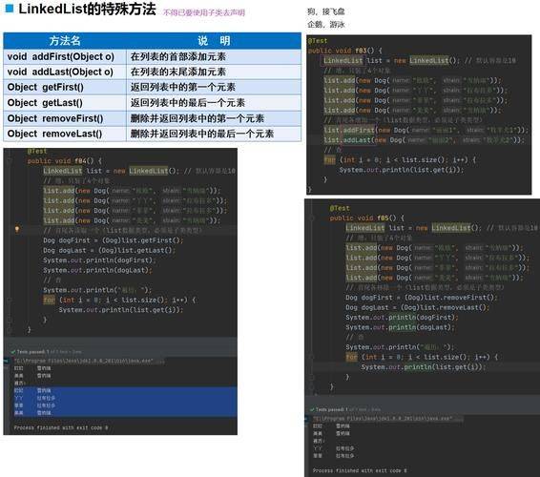Viewport: 540px width, 477px height.
Task: Click the description 在列表的末尾添加元素
Action: click(178, 72)
